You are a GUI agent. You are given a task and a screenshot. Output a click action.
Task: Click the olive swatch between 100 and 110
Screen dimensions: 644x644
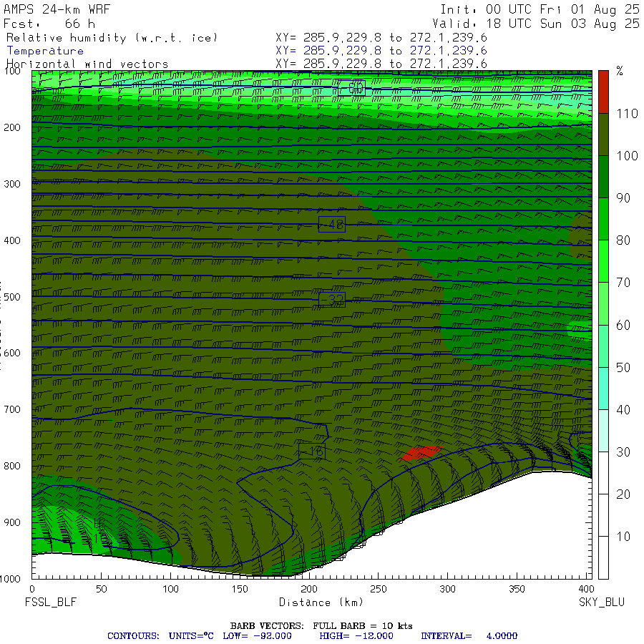[603, 135]
